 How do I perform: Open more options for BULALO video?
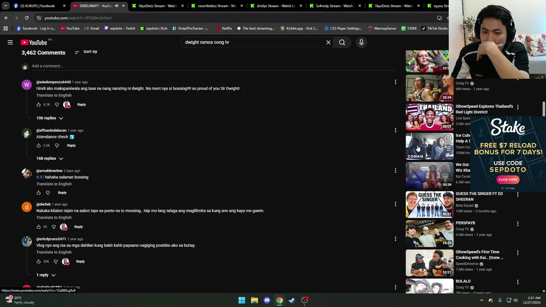pyautogui.click(x=518, y=282)
